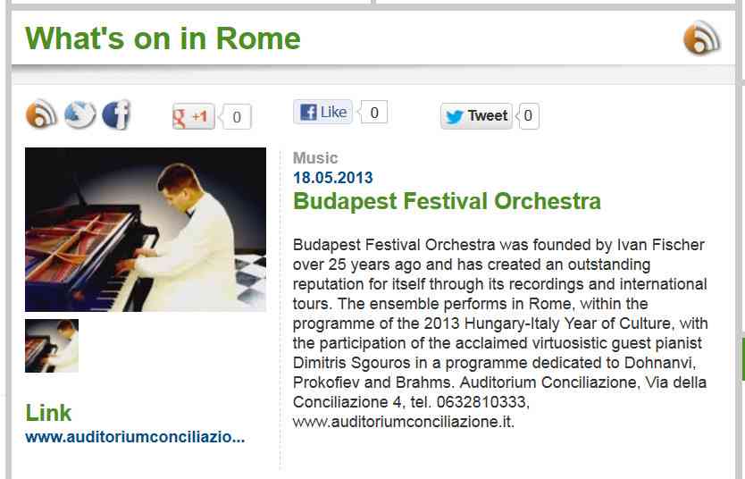Image resolution: width=745 pixels, height=479 pixels.
Task: Open the large pianist photo
Action: pos(146,230)
